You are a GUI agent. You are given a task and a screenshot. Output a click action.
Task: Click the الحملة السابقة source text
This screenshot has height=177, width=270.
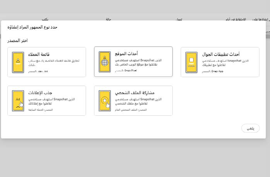coord(41,110)
